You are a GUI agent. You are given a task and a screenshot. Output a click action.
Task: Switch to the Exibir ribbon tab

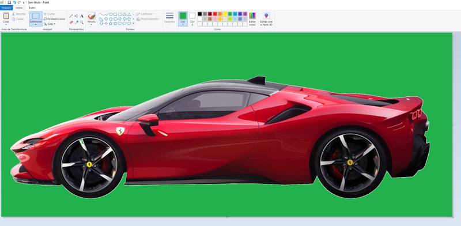(32, 7)
